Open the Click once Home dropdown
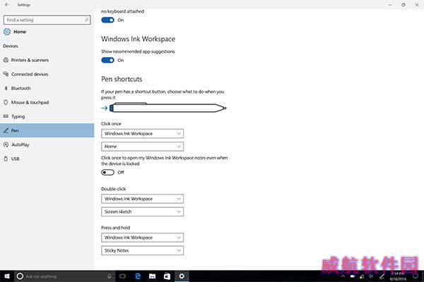 (142, 147)
